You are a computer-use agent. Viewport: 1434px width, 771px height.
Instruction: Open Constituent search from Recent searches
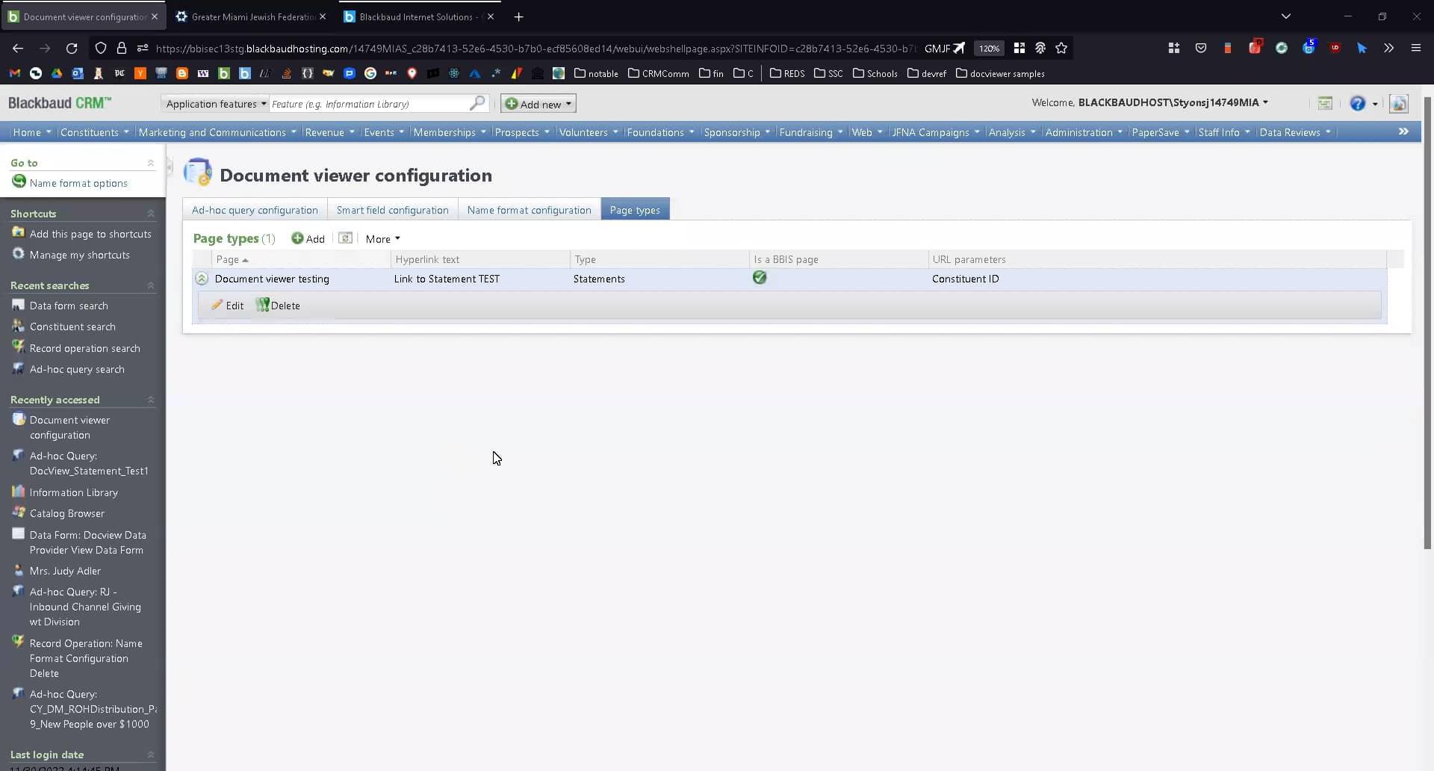72,326
